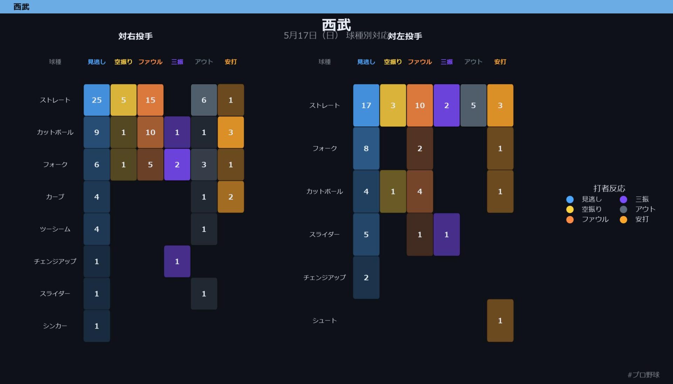Click the ファウル column header under 対右投手
Screen dimensions: 673x384
coord(150,62)
